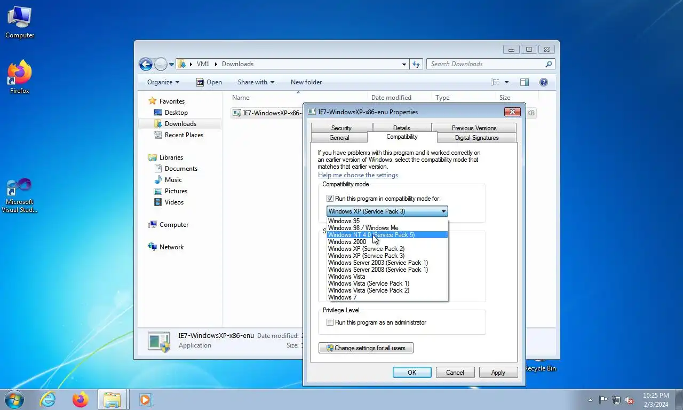Switch to the Security tab
This screenshot has height=410, width=683.
[x=341, y=128]
